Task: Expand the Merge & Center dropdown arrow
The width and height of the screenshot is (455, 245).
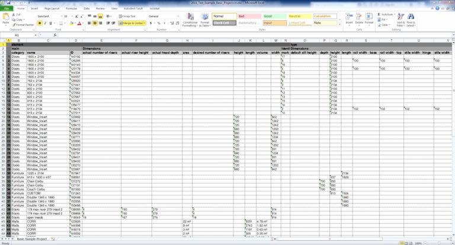Action: 145,23
